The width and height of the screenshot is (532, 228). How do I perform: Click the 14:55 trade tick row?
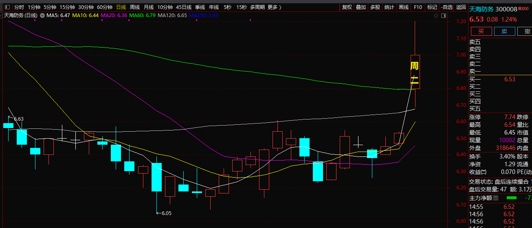(500, 207)
